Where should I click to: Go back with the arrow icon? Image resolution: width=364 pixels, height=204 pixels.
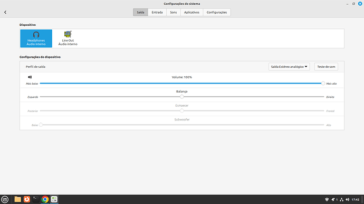coord(5,12)
